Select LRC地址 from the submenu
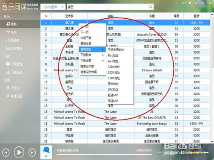 pos(120,90)
